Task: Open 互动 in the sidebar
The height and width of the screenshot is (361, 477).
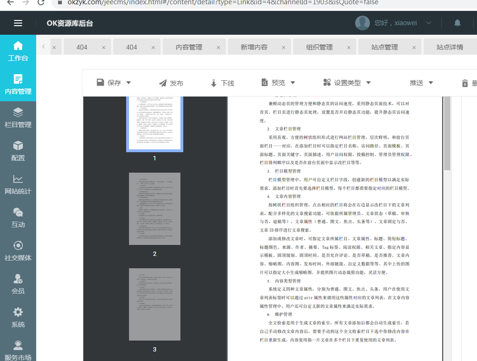Action: (x=18, y=218)
